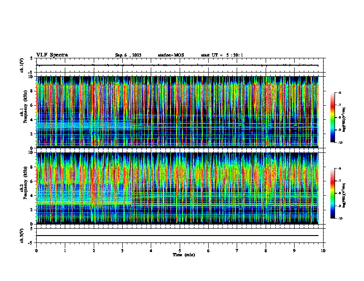The image size is (364, 281).
Task: Click the ch.2 color bar log(PSD) label
Action: 344,195
